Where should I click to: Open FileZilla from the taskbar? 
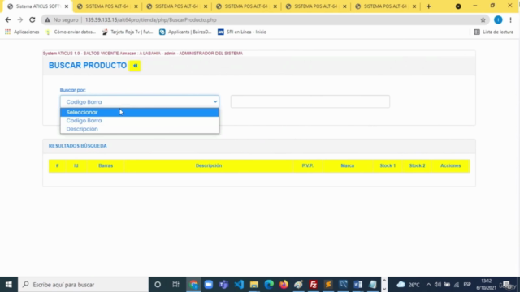(x=314, y=285)
